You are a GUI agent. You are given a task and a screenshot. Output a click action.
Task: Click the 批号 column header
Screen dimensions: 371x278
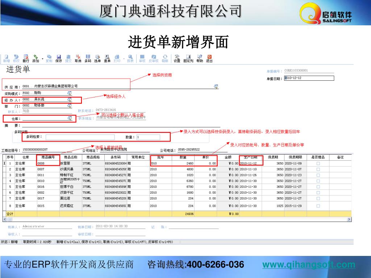pyautogui.click(x=161, y=157)
